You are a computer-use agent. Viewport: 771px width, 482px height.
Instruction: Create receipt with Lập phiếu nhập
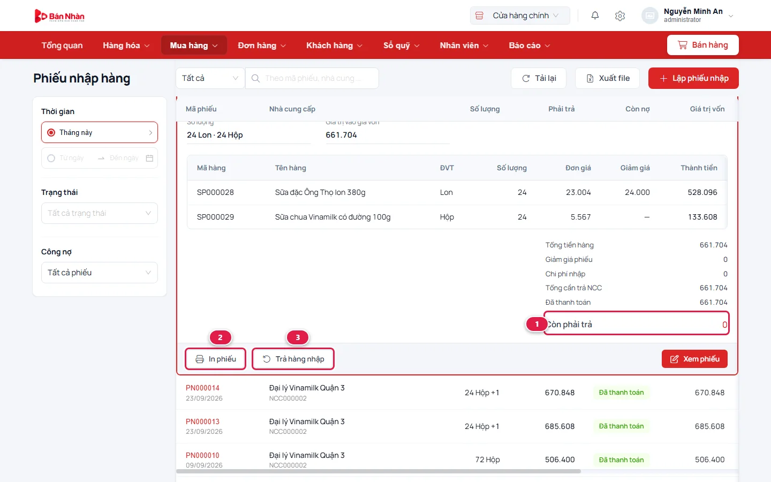693,78
